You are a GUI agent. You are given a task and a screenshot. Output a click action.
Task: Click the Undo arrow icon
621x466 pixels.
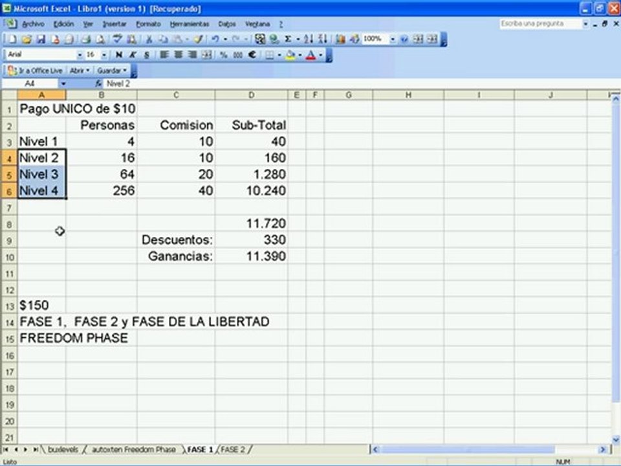(215, 39)
